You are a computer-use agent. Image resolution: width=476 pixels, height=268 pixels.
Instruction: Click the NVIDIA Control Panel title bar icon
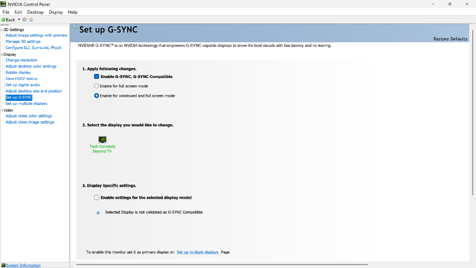[x=3, y=4]
